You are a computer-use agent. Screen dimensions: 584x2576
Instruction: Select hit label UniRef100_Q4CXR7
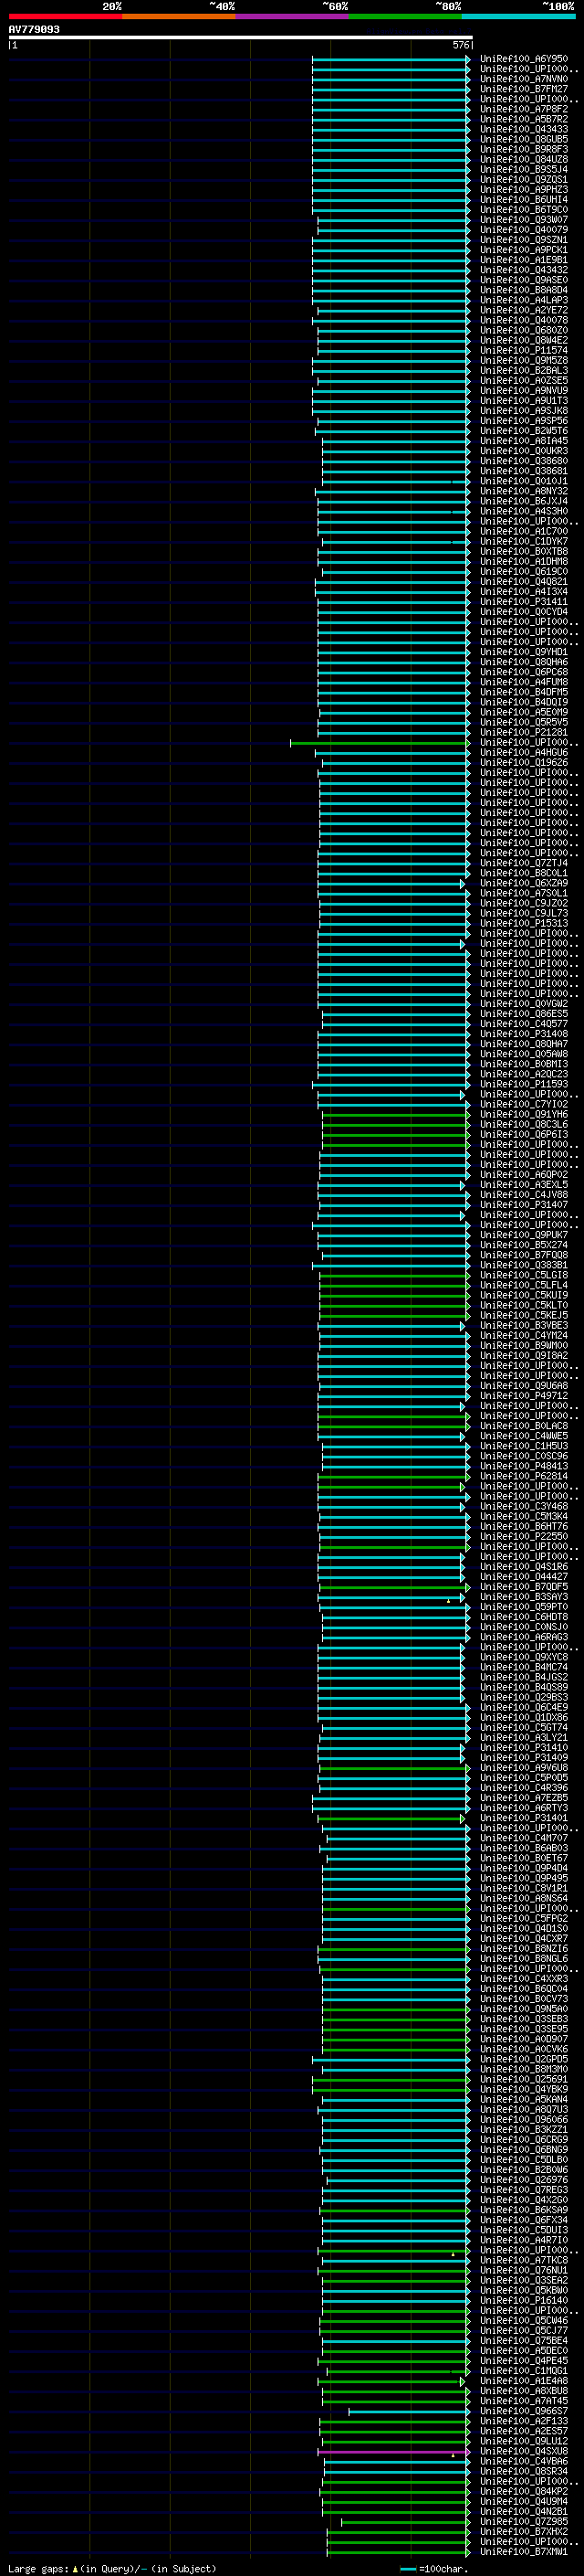coord(524,1938)
